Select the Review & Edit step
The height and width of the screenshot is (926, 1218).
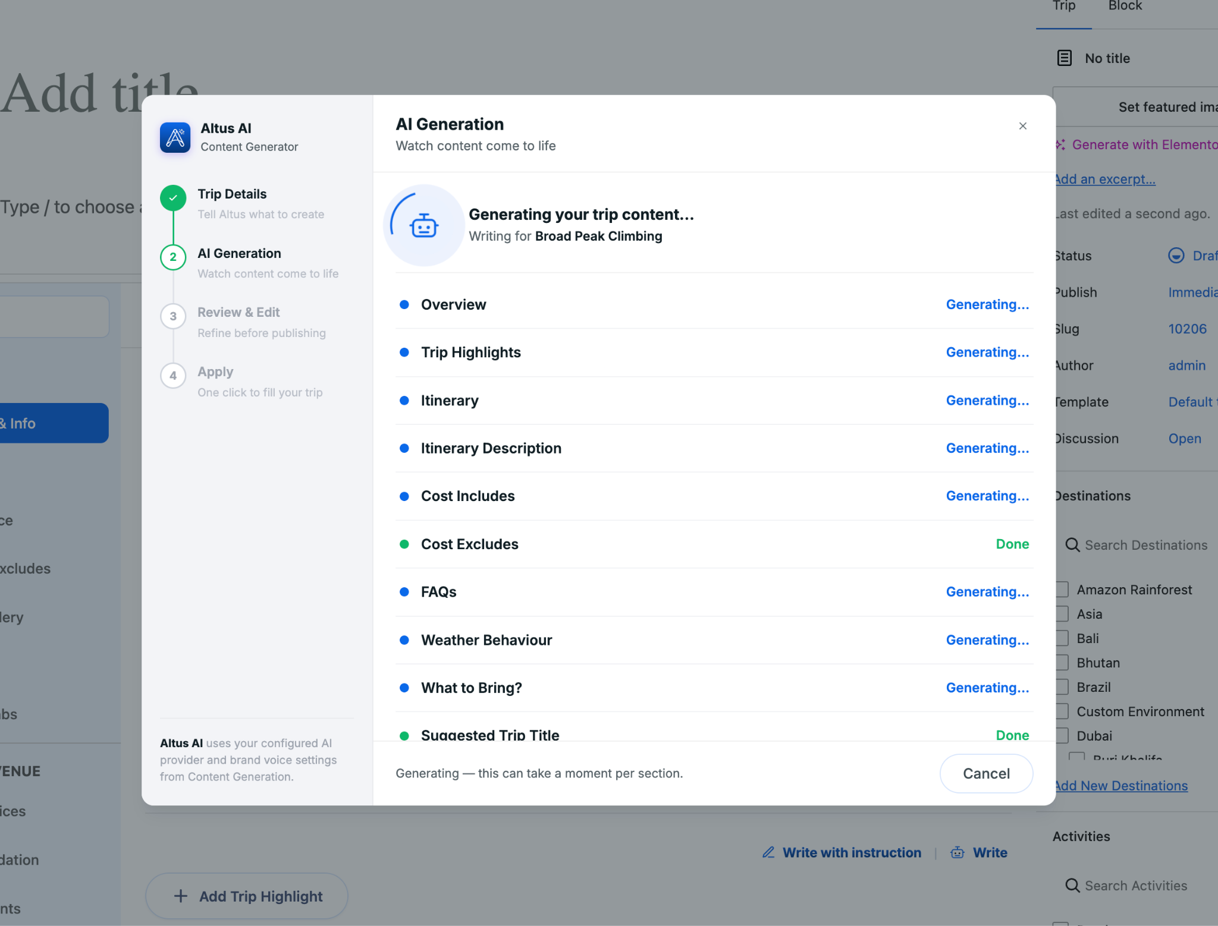[238, 313]
